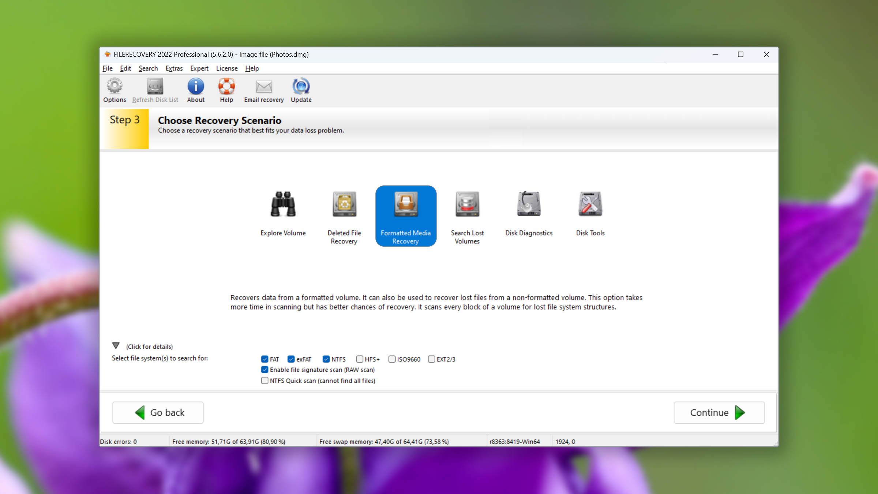This screenshot has width=878, height=494.
Task: Enable the ISO9660 file system checkbox
Action: point(392,359)
